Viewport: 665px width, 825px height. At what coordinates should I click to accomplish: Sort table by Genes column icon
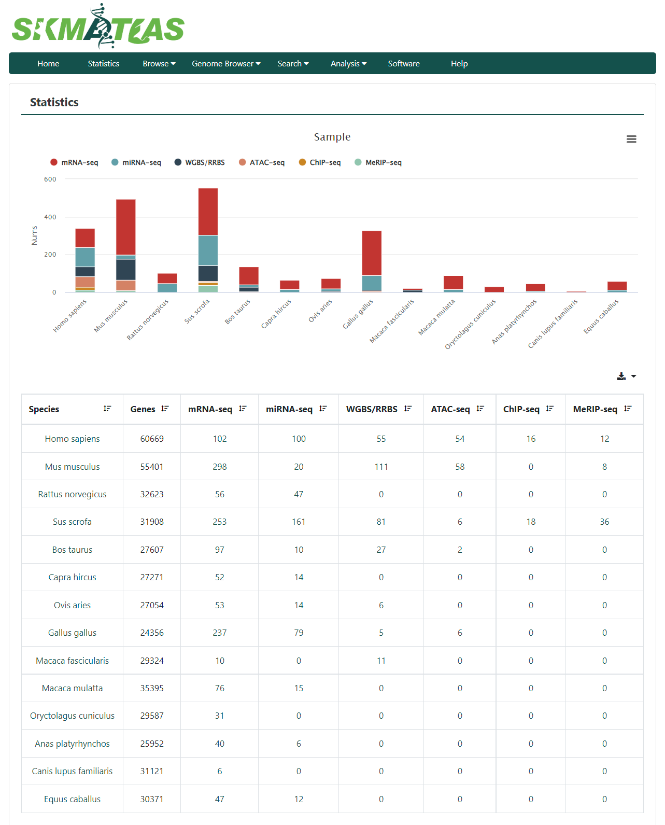pyautogui.click(x=165, y=409)
